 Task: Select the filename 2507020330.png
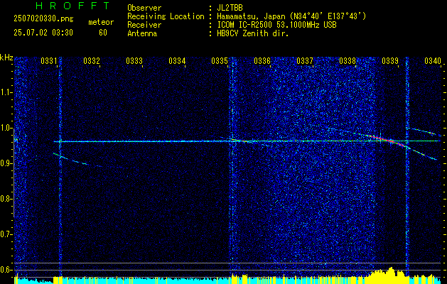pos(43,19)
